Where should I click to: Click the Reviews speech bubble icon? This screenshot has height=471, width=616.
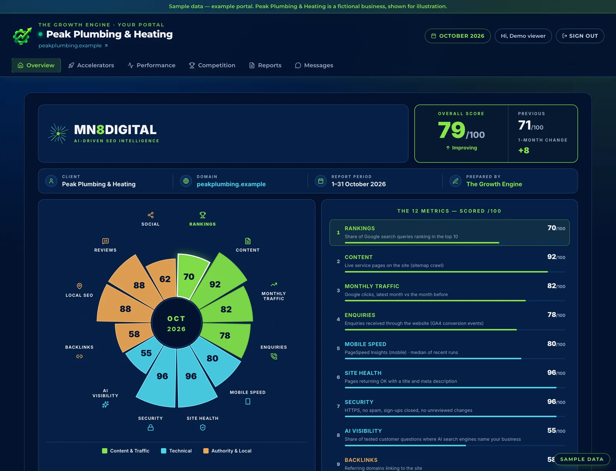105,241
